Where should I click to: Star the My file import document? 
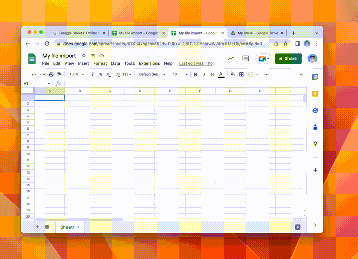click(84, 56)
